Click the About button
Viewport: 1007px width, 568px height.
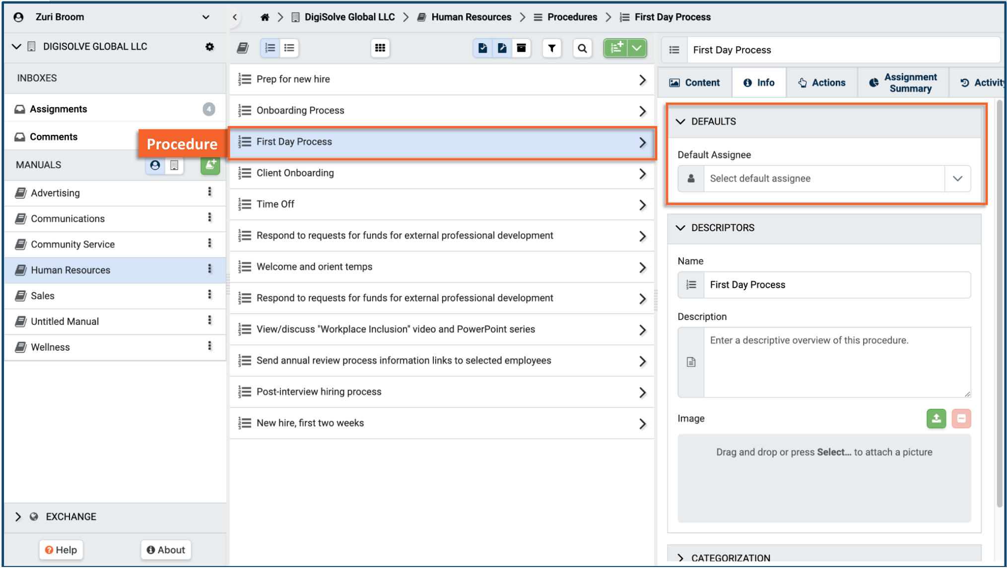pos(166,550)
